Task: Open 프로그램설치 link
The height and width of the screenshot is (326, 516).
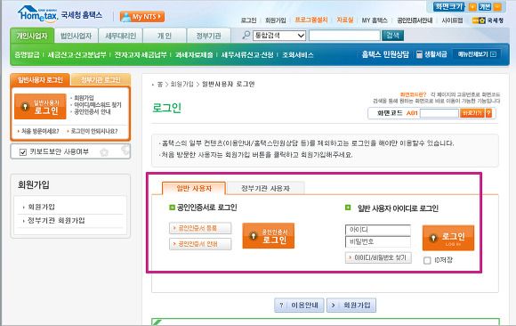Action: [311, 20]
